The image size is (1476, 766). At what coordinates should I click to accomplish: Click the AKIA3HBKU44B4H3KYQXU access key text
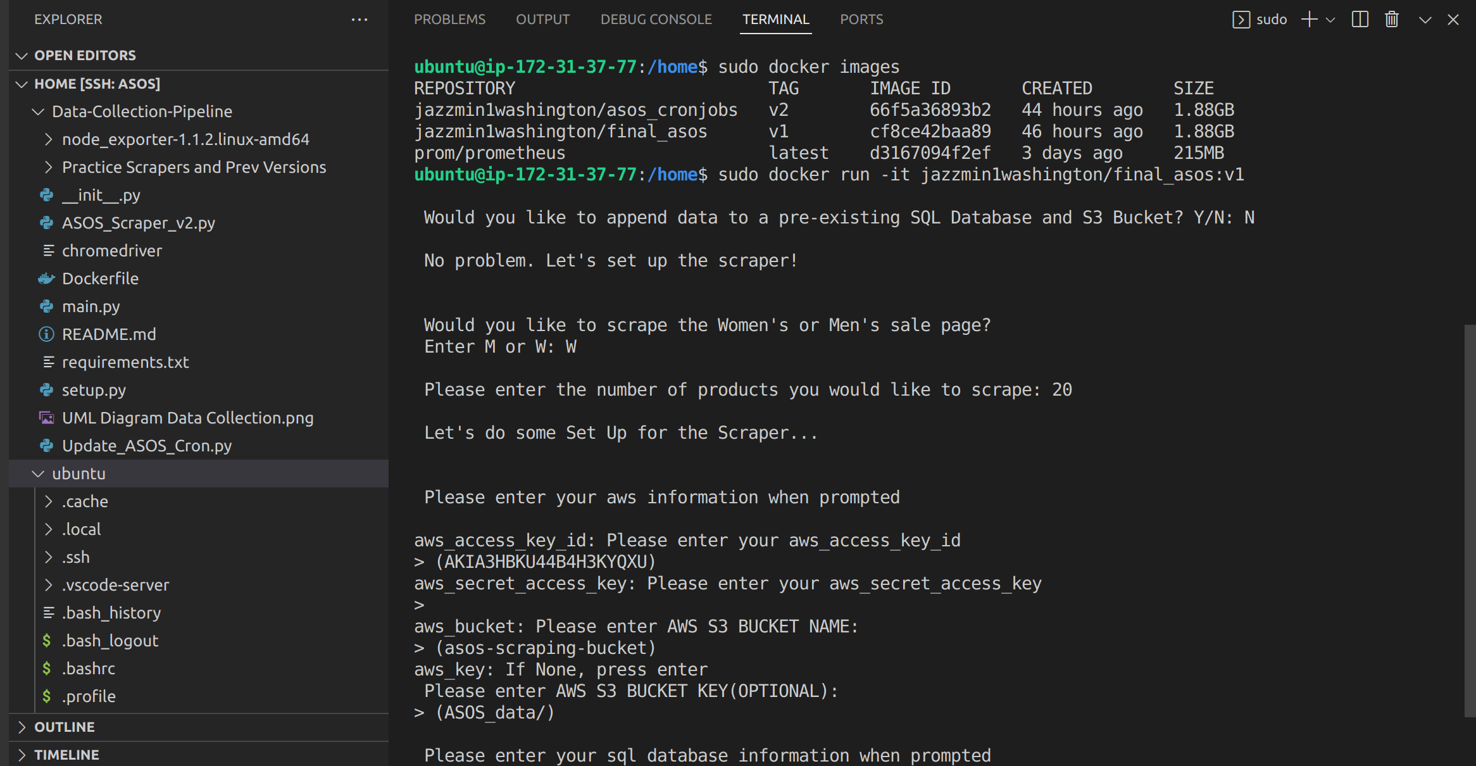coord(546,562)
